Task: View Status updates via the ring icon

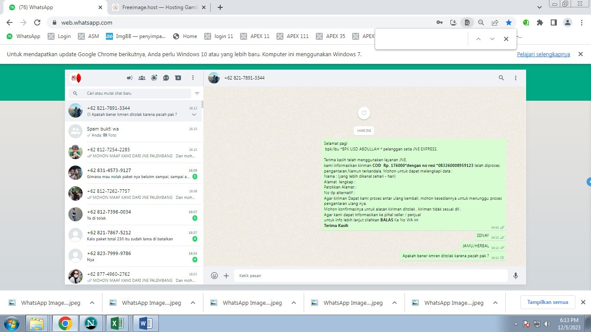Action: [154, 78]
